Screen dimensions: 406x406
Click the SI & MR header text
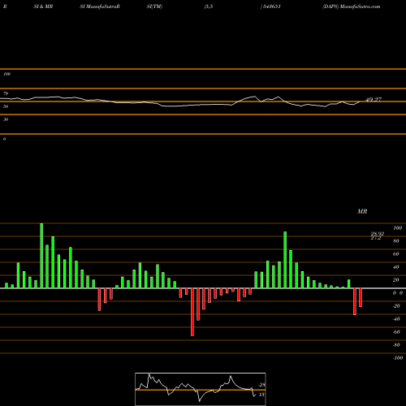pos(43,6)
